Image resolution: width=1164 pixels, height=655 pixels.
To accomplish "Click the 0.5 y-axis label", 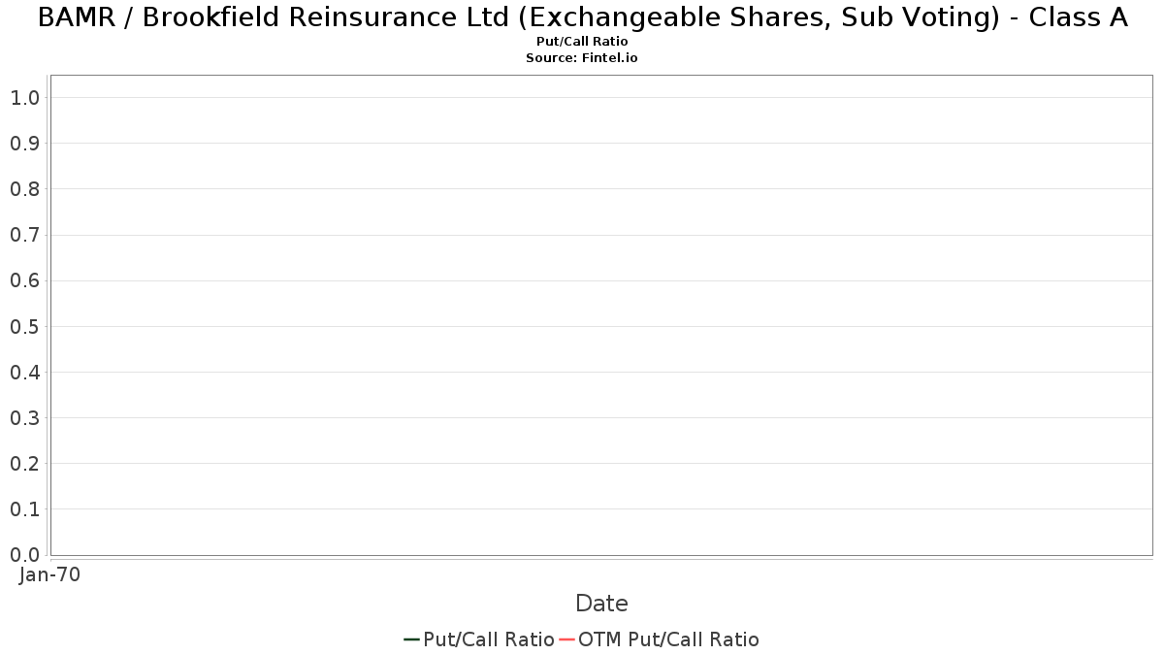I will [x=24, y=326].
